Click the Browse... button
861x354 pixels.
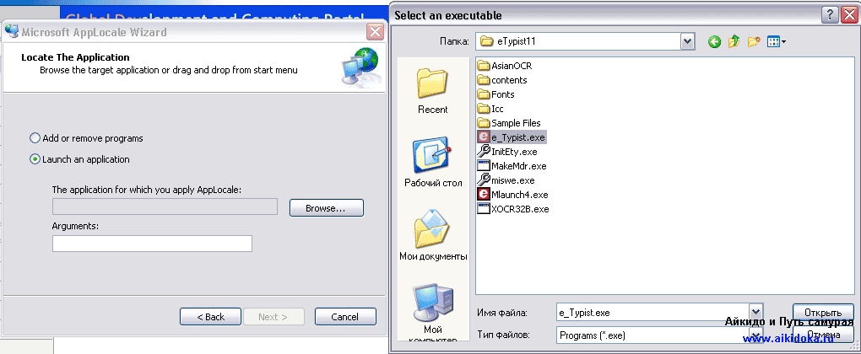click(327, 208)
